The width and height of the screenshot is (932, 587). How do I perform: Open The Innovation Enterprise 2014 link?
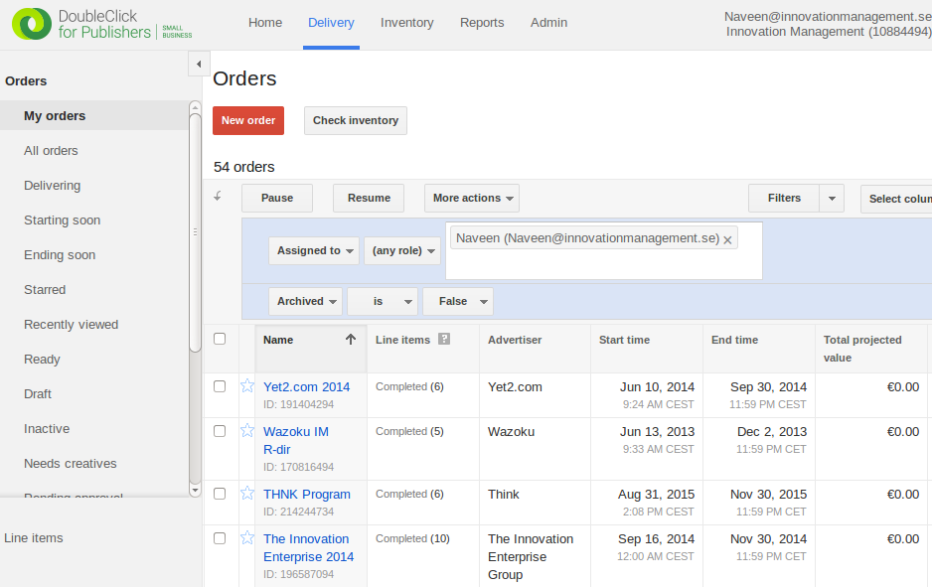308,548
